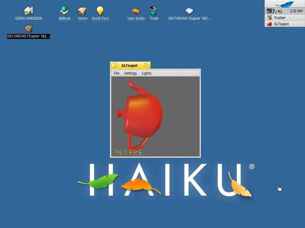The height and width of the screenshot is (228, 305).
Task: Click the 2:32 AM clock
Action: point(296,11)
